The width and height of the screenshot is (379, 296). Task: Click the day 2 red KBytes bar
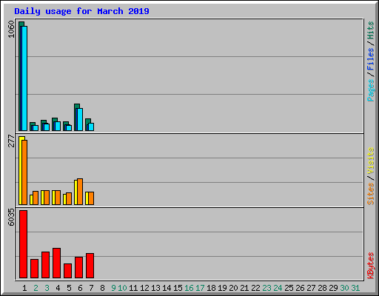[35, 269]
